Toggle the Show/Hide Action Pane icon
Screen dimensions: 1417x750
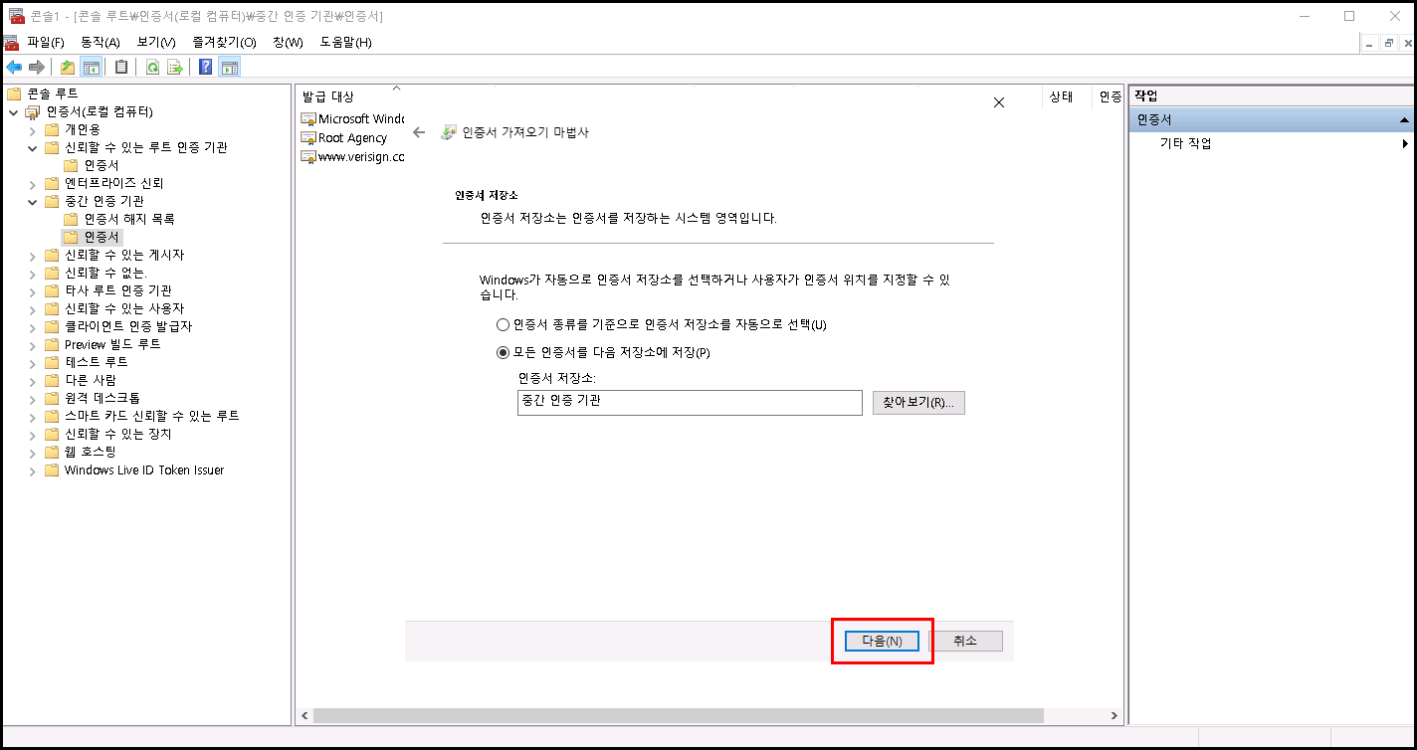click(229, 67)
